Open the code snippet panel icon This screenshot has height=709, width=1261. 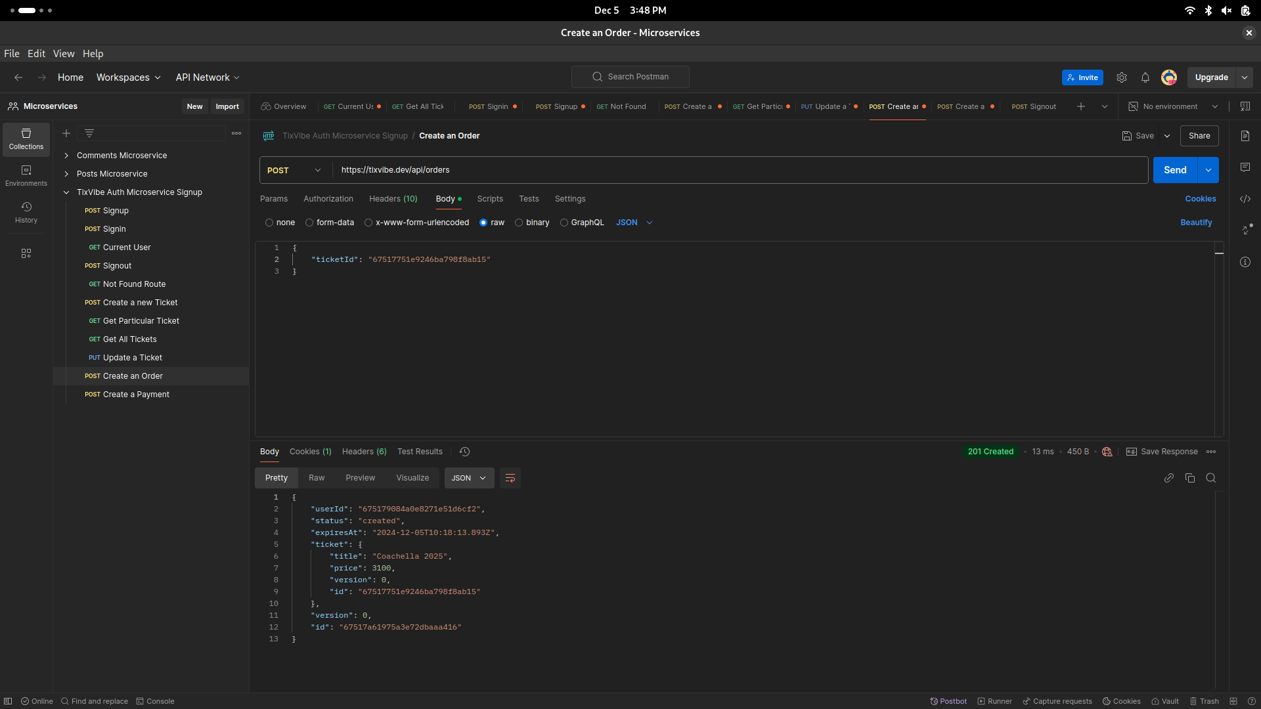(1245, 199)
